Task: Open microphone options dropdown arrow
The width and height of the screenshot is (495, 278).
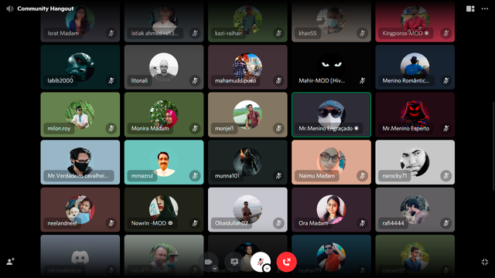Action: 267,269
